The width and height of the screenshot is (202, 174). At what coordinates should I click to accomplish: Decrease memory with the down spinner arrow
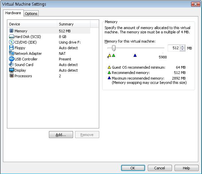[x=182, y=50]
